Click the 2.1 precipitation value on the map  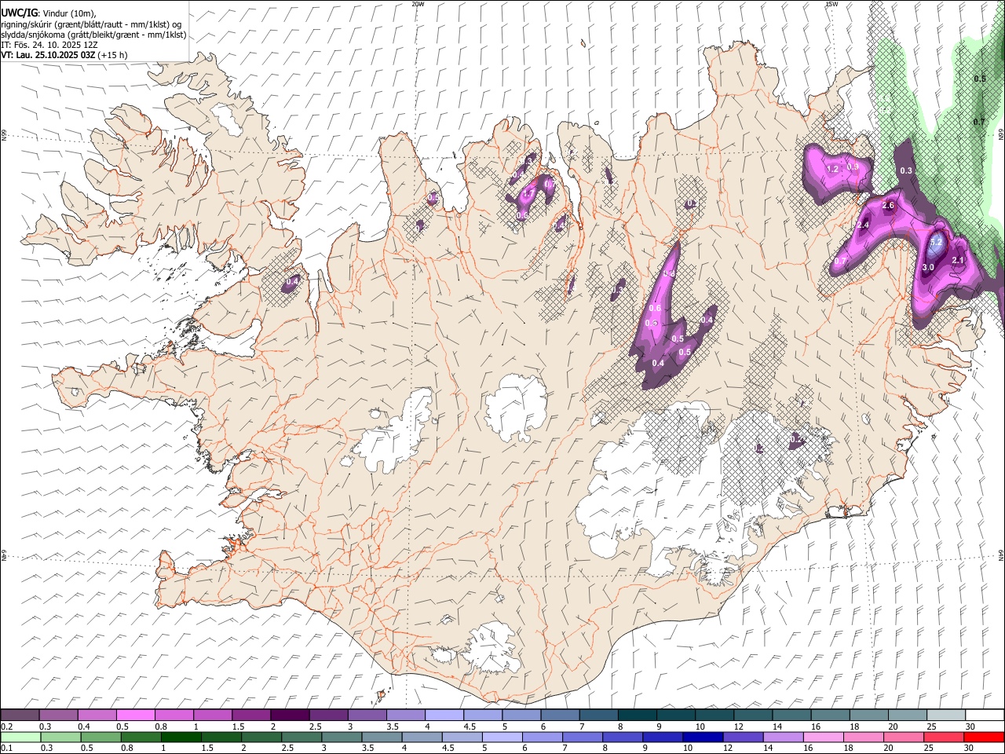(958, 260)
